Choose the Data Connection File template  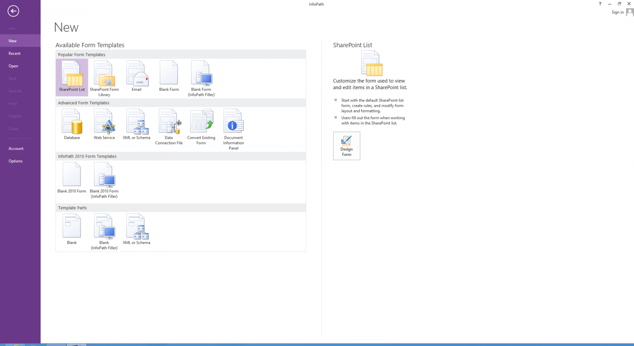click(x=169, y=127)
